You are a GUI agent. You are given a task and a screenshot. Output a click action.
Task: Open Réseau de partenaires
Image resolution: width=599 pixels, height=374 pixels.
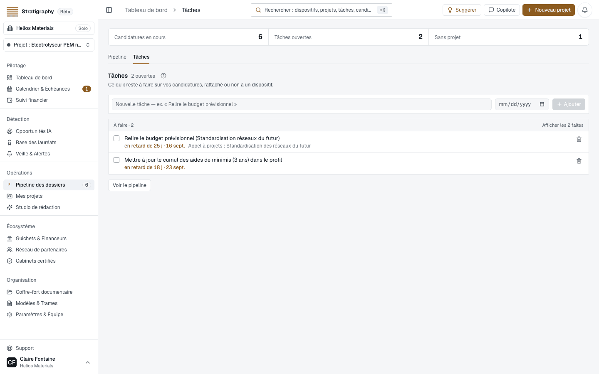[x=49, y=250]
